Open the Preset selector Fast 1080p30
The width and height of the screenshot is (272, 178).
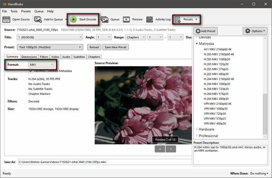(x=50, y=47)
